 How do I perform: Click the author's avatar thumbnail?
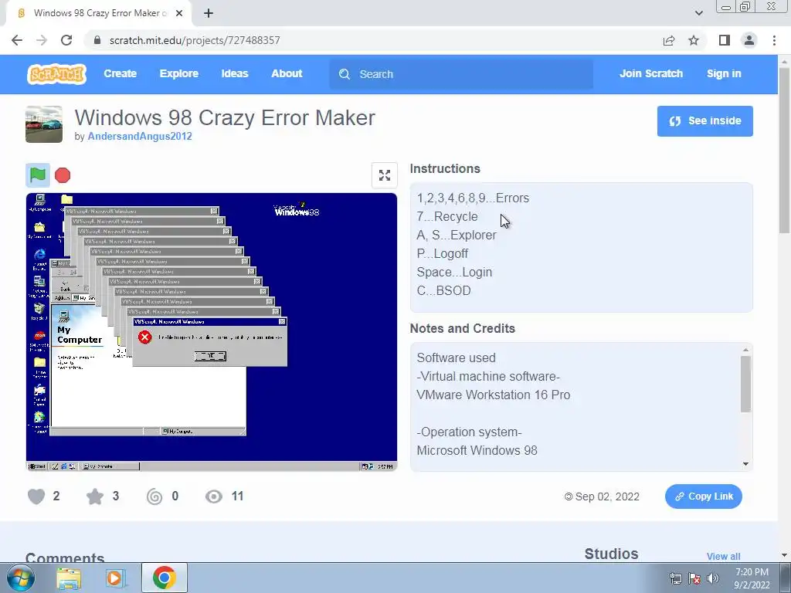click(44, 124)
